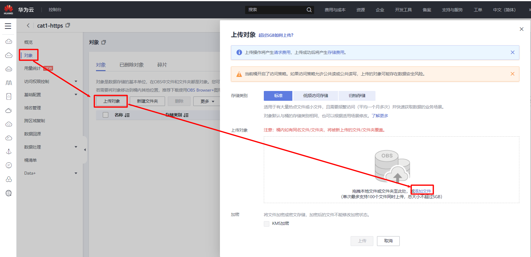The image size is (531, 257).
Task: Dismiss the orange access-policy warning banner
Action: (512, 74)
